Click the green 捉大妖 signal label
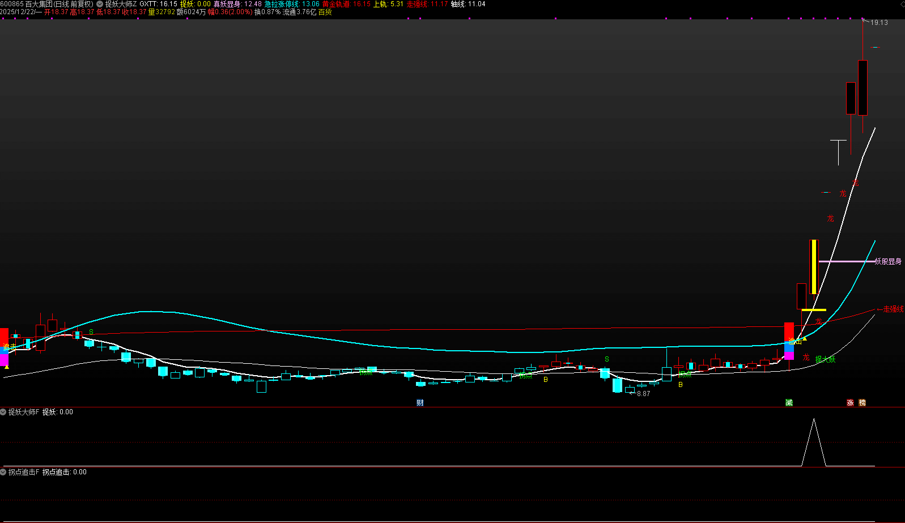 [825, 359]
